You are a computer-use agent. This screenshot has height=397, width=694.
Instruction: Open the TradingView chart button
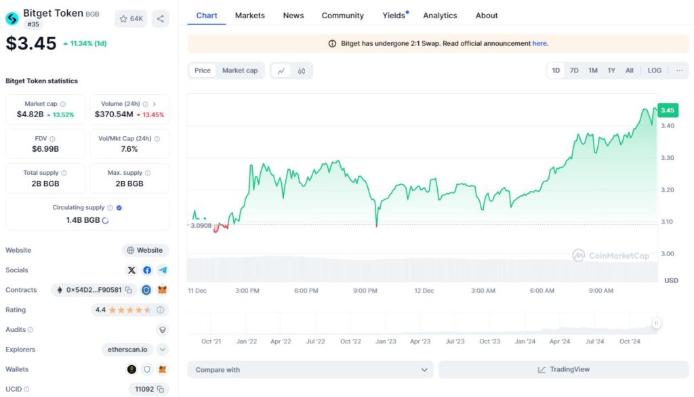[563, 369]
